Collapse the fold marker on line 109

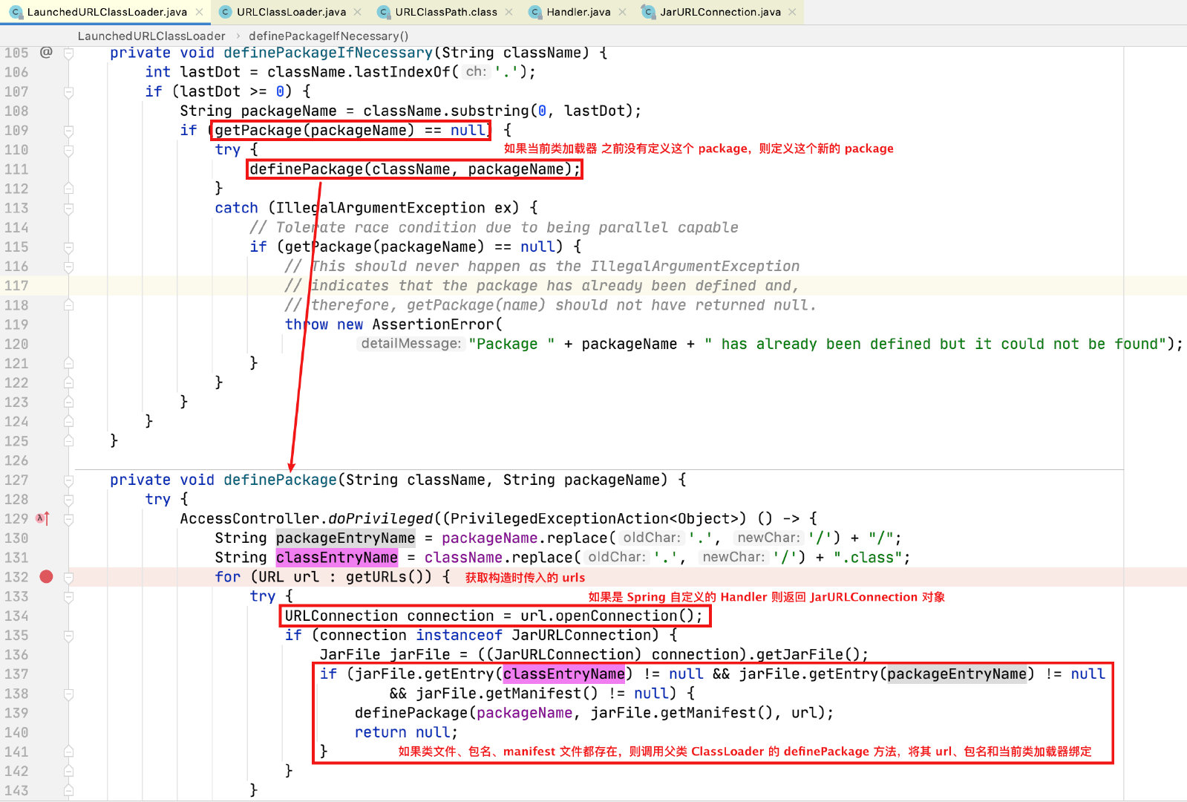(68, 131)
